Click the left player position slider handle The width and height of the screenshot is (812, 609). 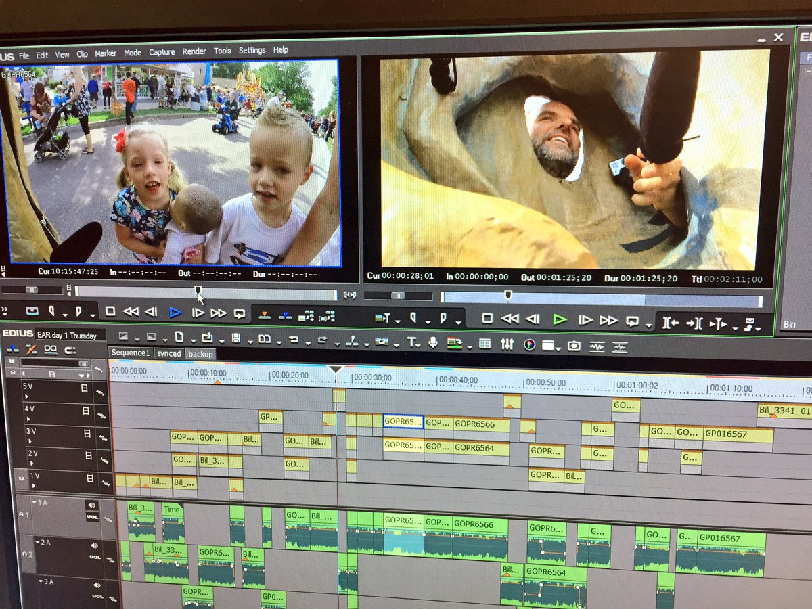198,291
